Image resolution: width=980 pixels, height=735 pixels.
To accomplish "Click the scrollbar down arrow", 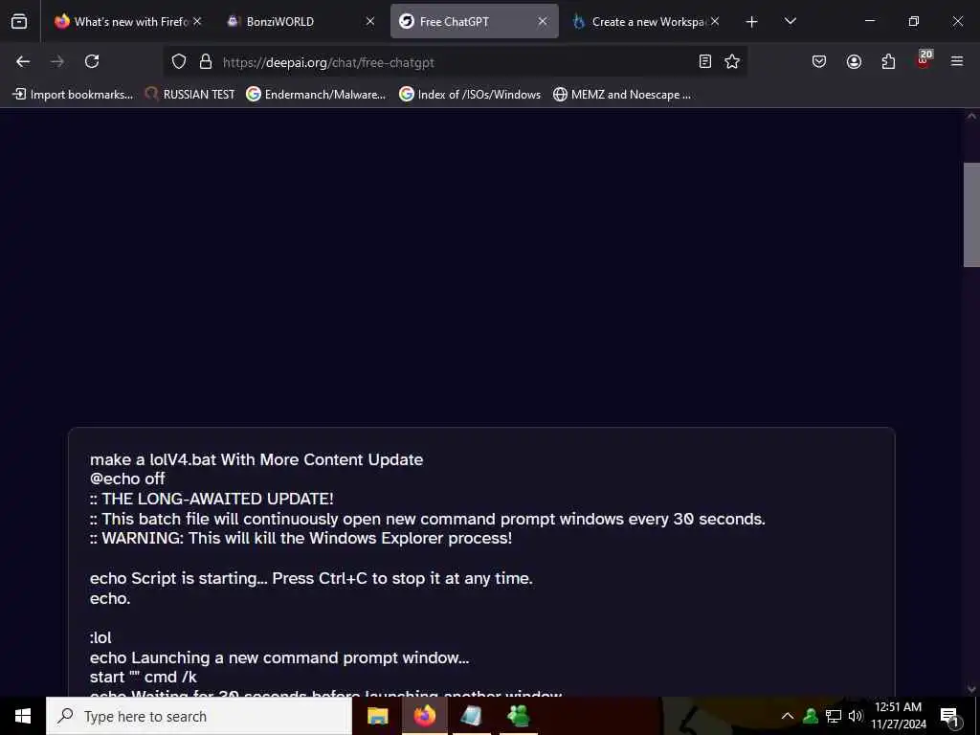I will pos(971,689).
